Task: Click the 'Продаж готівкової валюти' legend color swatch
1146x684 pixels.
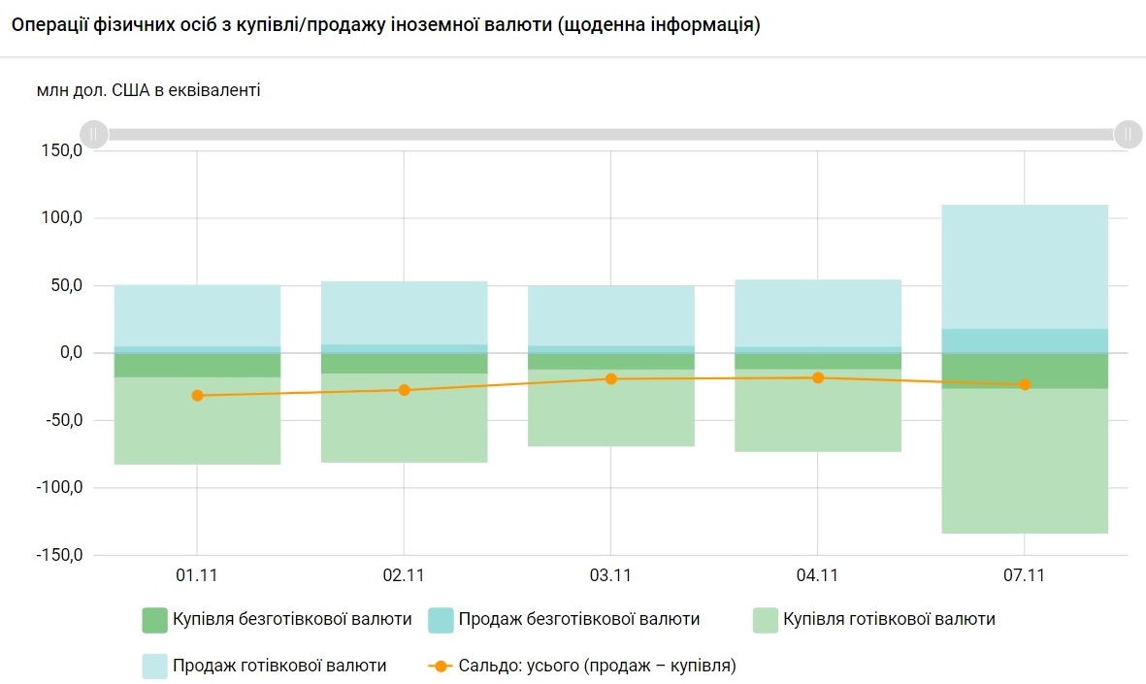Action: tap(155, 666)
